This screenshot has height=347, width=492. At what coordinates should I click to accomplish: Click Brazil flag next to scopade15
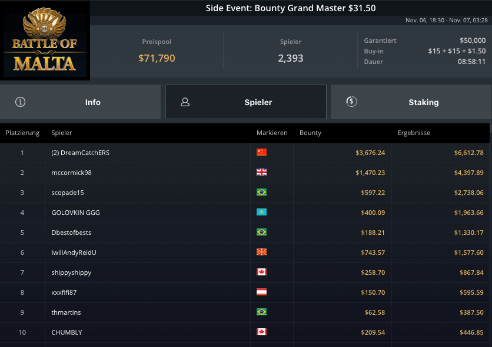pyautogui.click(x=261, y=193)
